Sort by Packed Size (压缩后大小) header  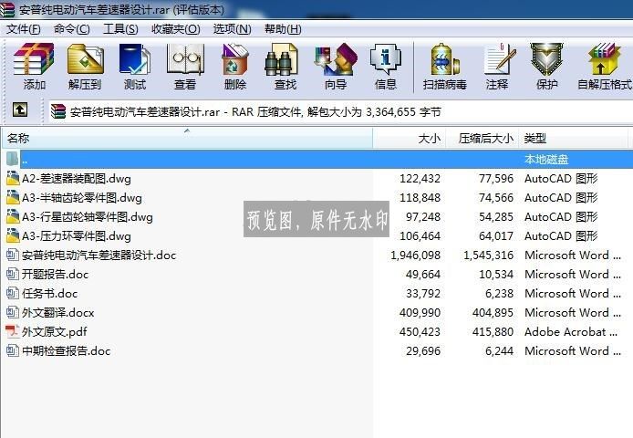coord(482,138)
